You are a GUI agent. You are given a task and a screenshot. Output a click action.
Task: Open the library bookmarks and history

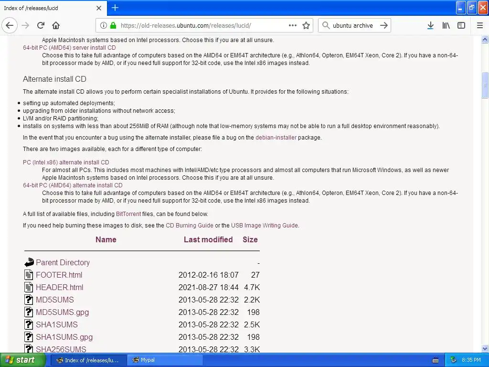coord(446,25)
